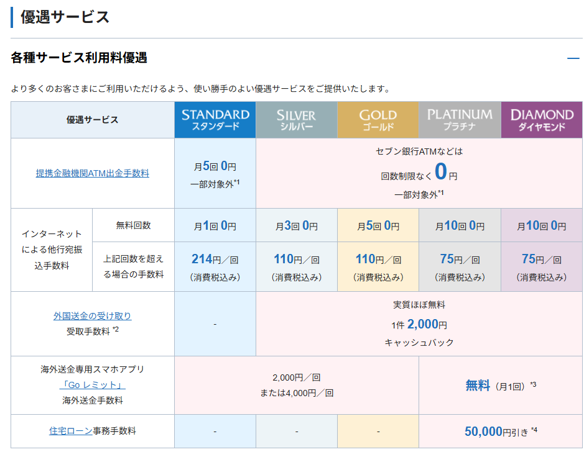Select the 214円／回 Standard fee cell

point(215,260)
